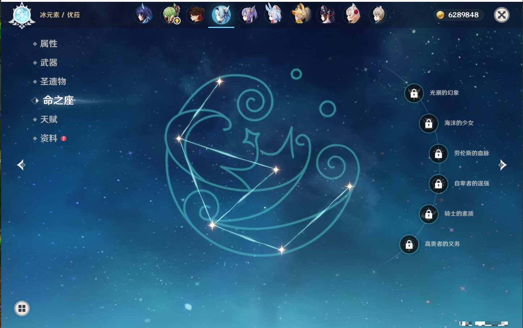Select the grey-haired cat-eared character avatar

click(x=378, y=14)
